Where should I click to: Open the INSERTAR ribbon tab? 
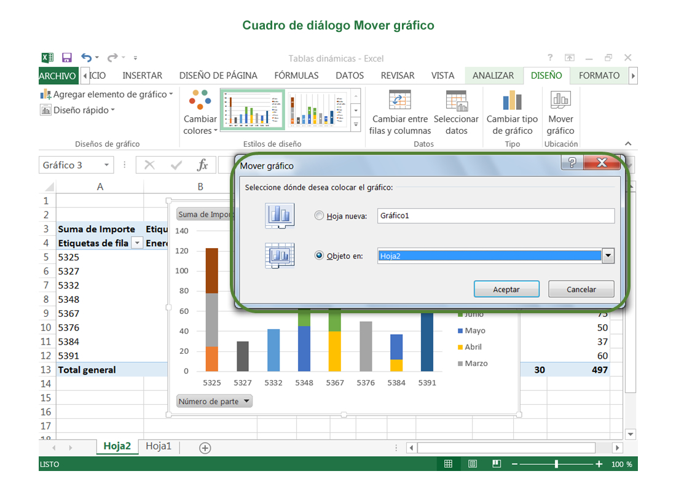click(x=143, y=76)
